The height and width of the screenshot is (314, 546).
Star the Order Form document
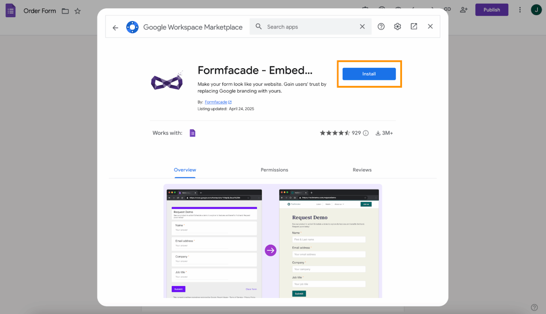pyautogui.click(x=77, y=11)
